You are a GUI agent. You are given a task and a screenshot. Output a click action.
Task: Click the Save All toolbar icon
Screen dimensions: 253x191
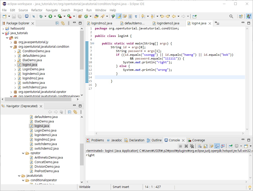click(20, 16)
